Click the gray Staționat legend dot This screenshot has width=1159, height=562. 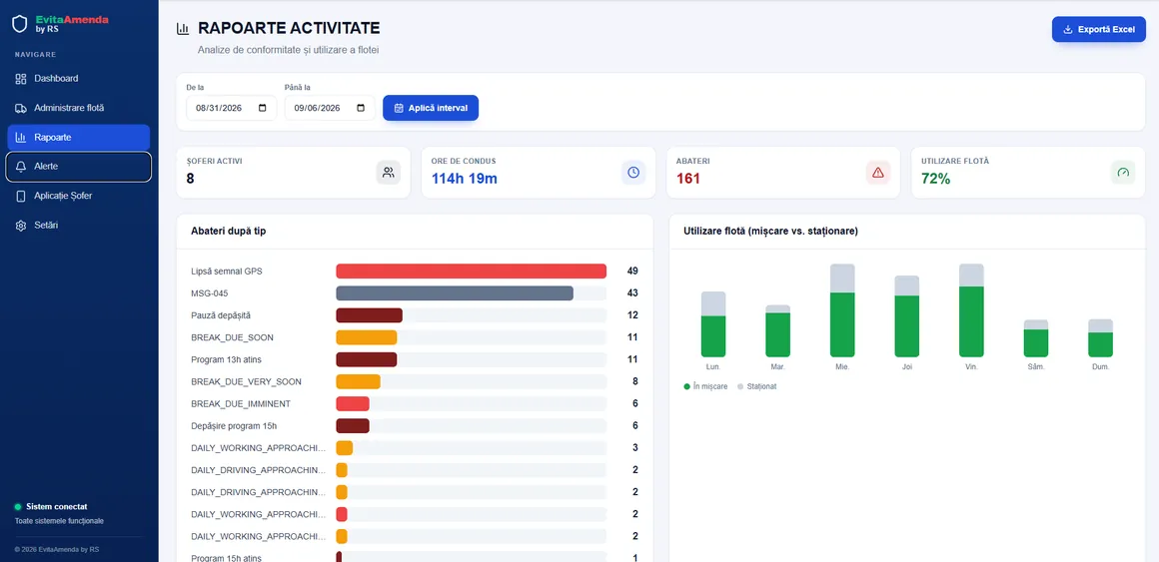(740, 386)
